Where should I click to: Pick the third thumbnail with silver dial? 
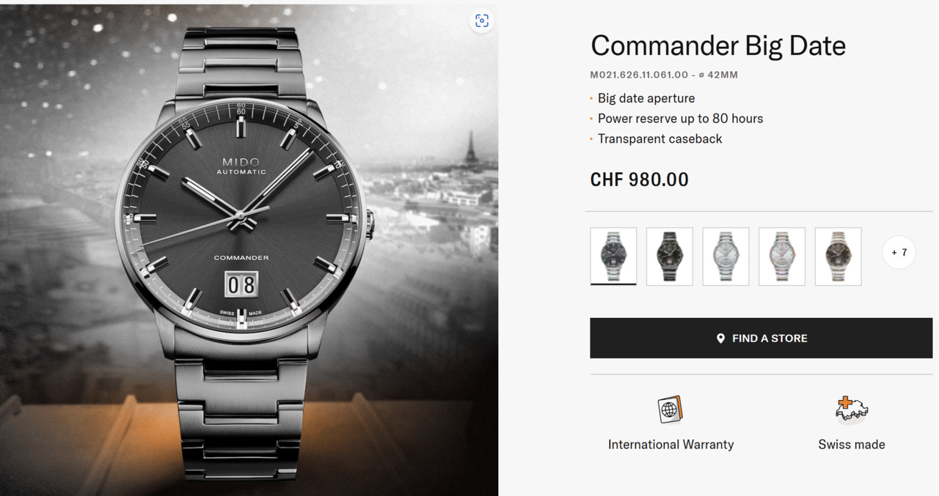(x=726, y=256)
